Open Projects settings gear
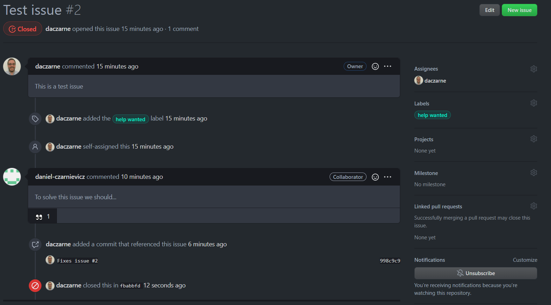 tap(533, 139)
